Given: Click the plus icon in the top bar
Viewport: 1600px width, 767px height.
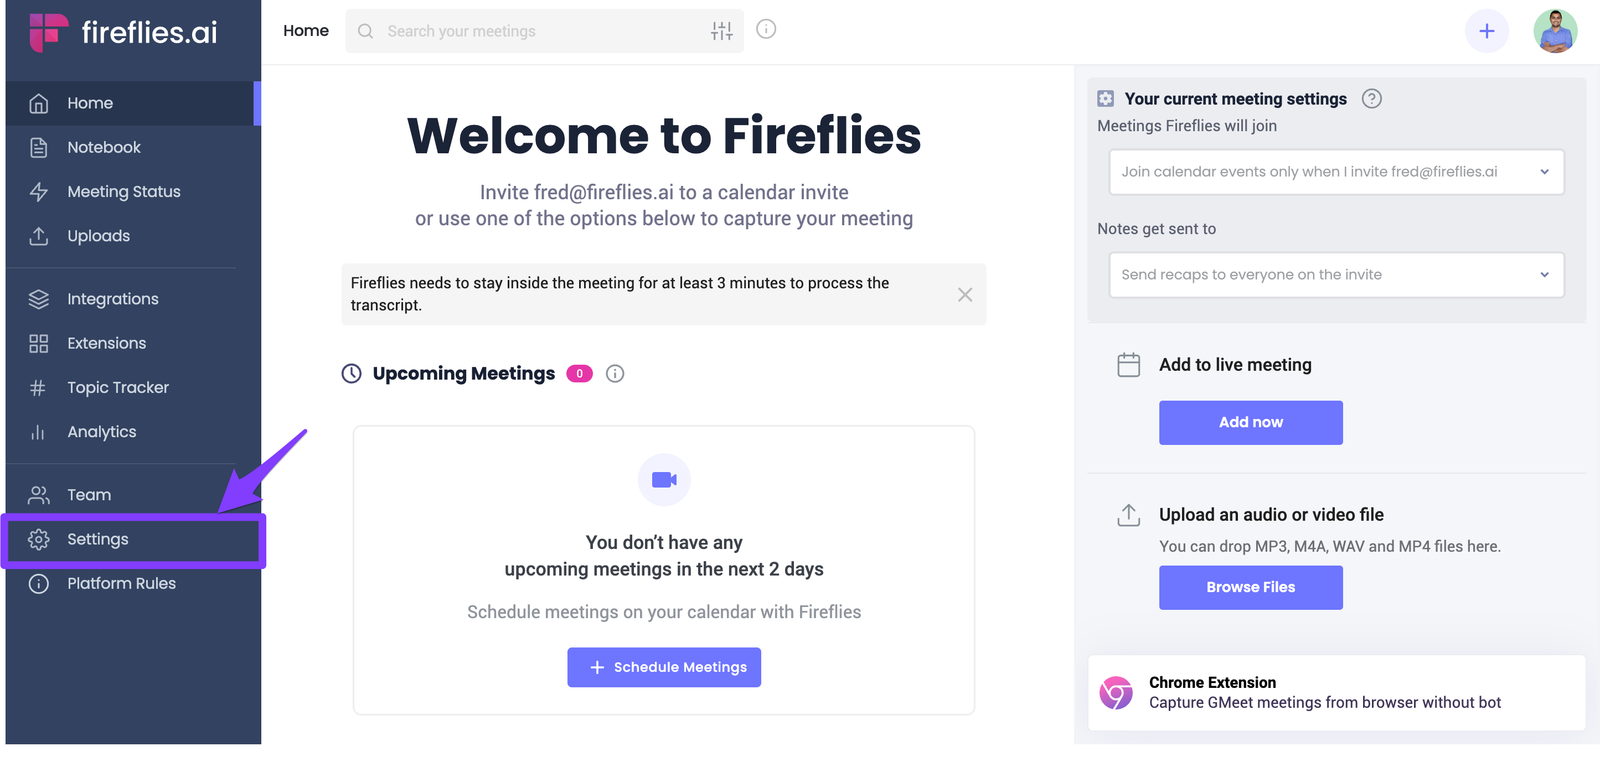Looking at the screenshot, I should point(1487,31).
